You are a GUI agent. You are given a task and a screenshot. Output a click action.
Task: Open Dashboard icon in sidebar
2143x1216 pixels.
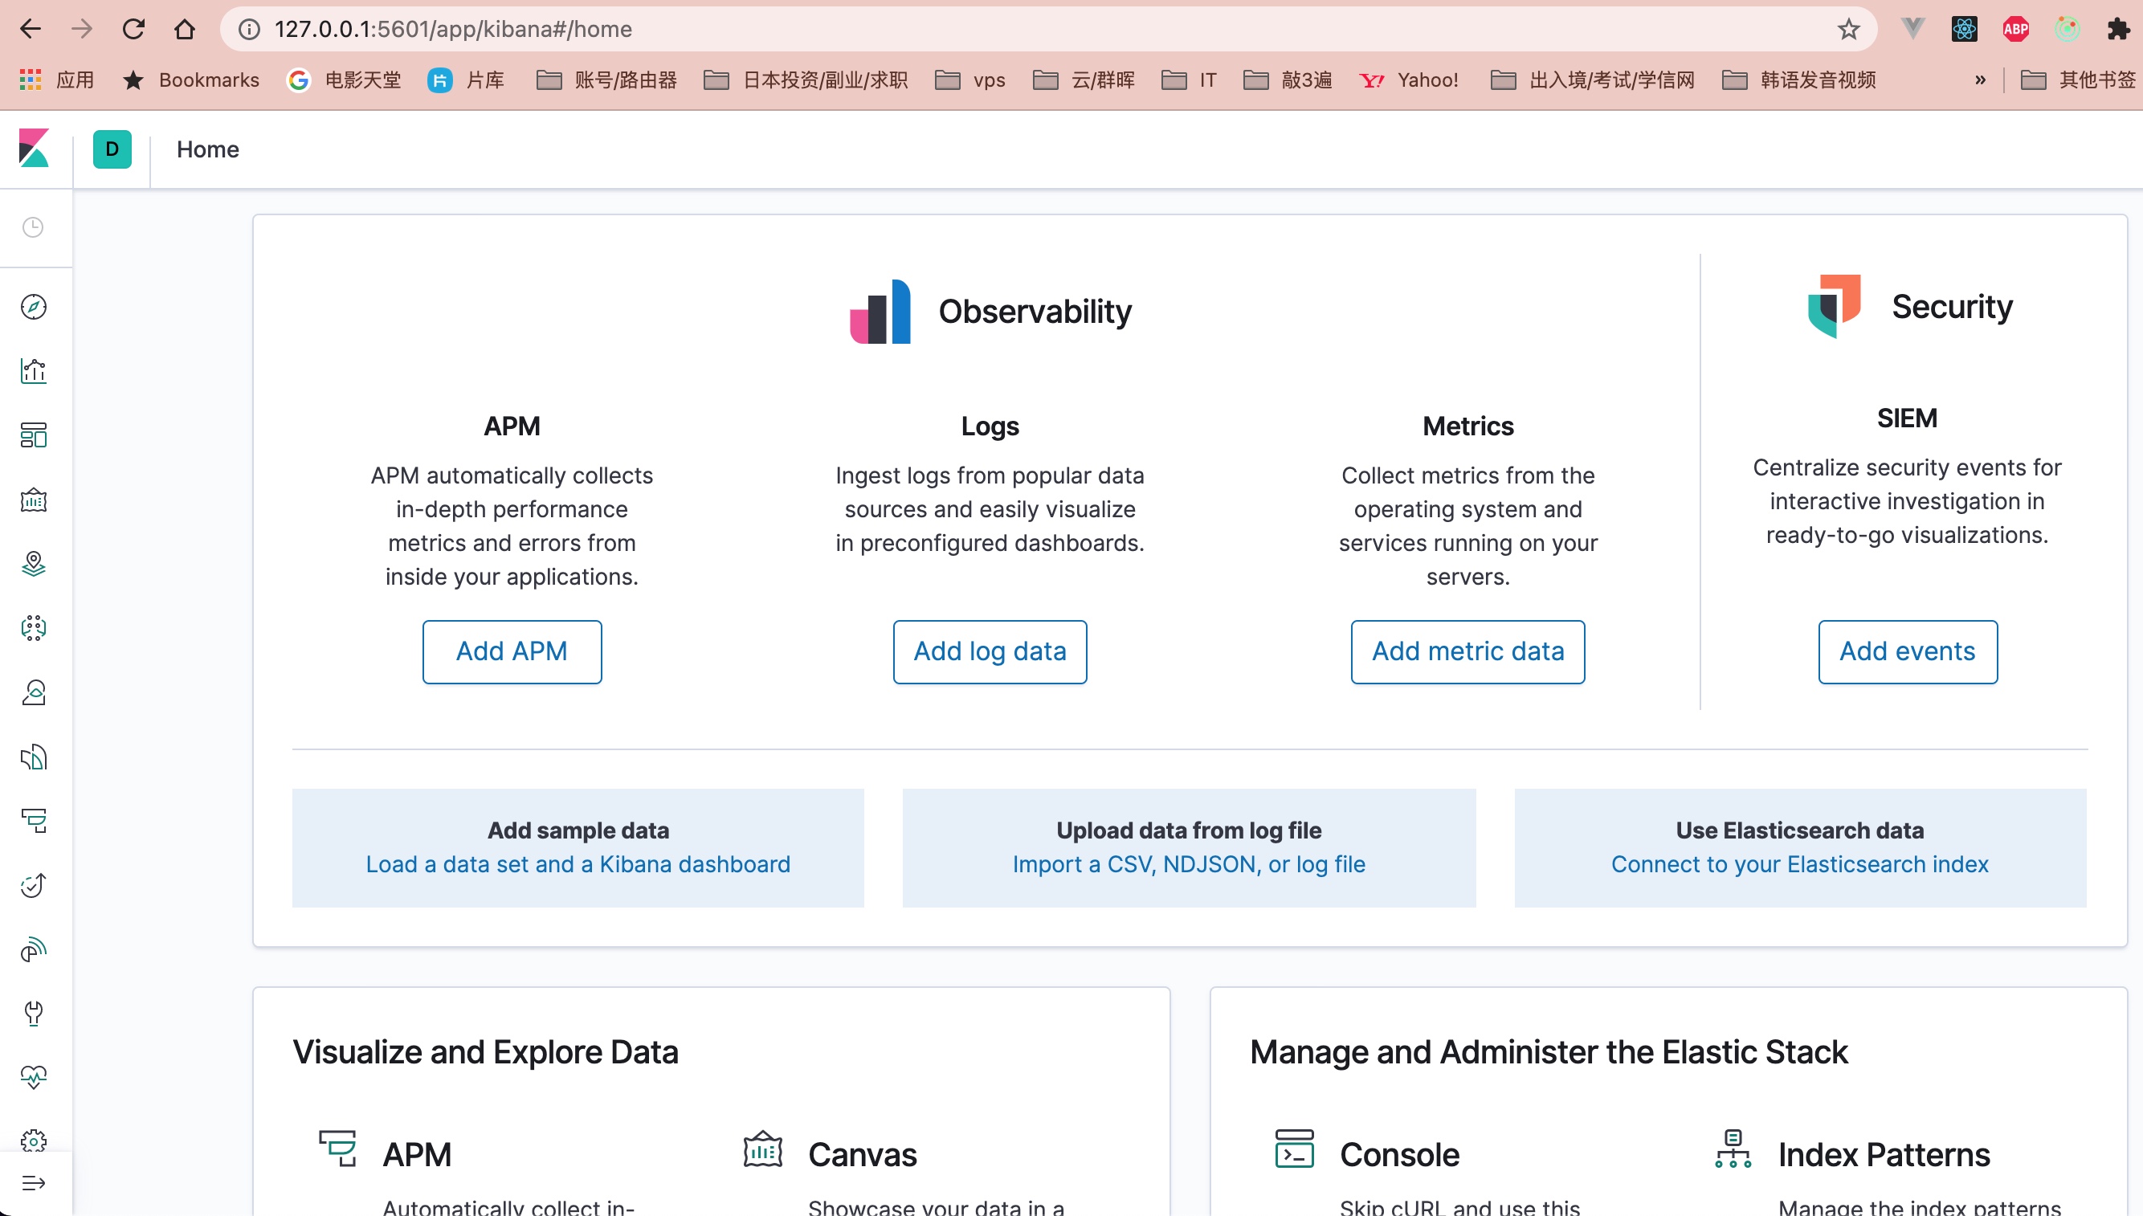[x=34, y=435]
